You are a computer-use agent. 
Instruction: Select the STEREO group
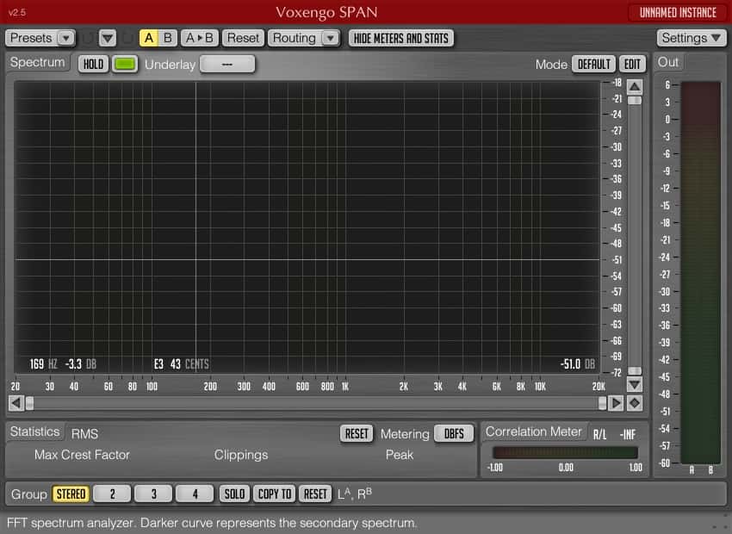coord(71,494)
